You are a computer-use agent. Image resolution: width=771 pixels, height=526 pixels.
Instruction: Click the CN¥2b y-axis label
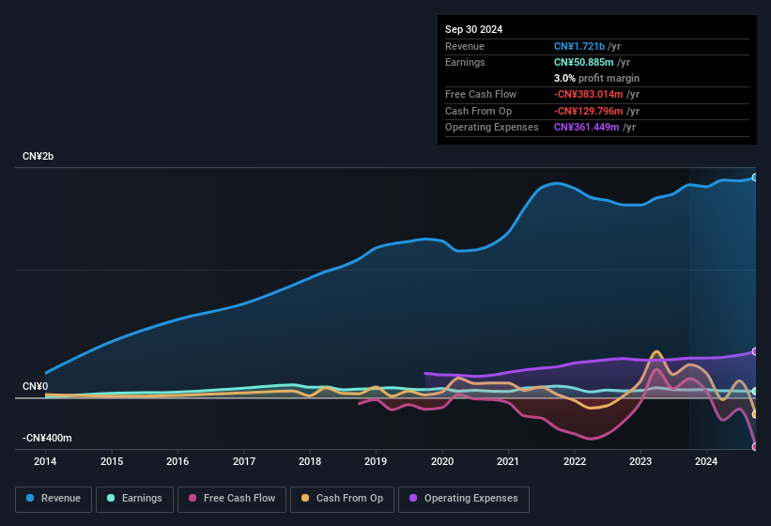[x=39, y=156]
